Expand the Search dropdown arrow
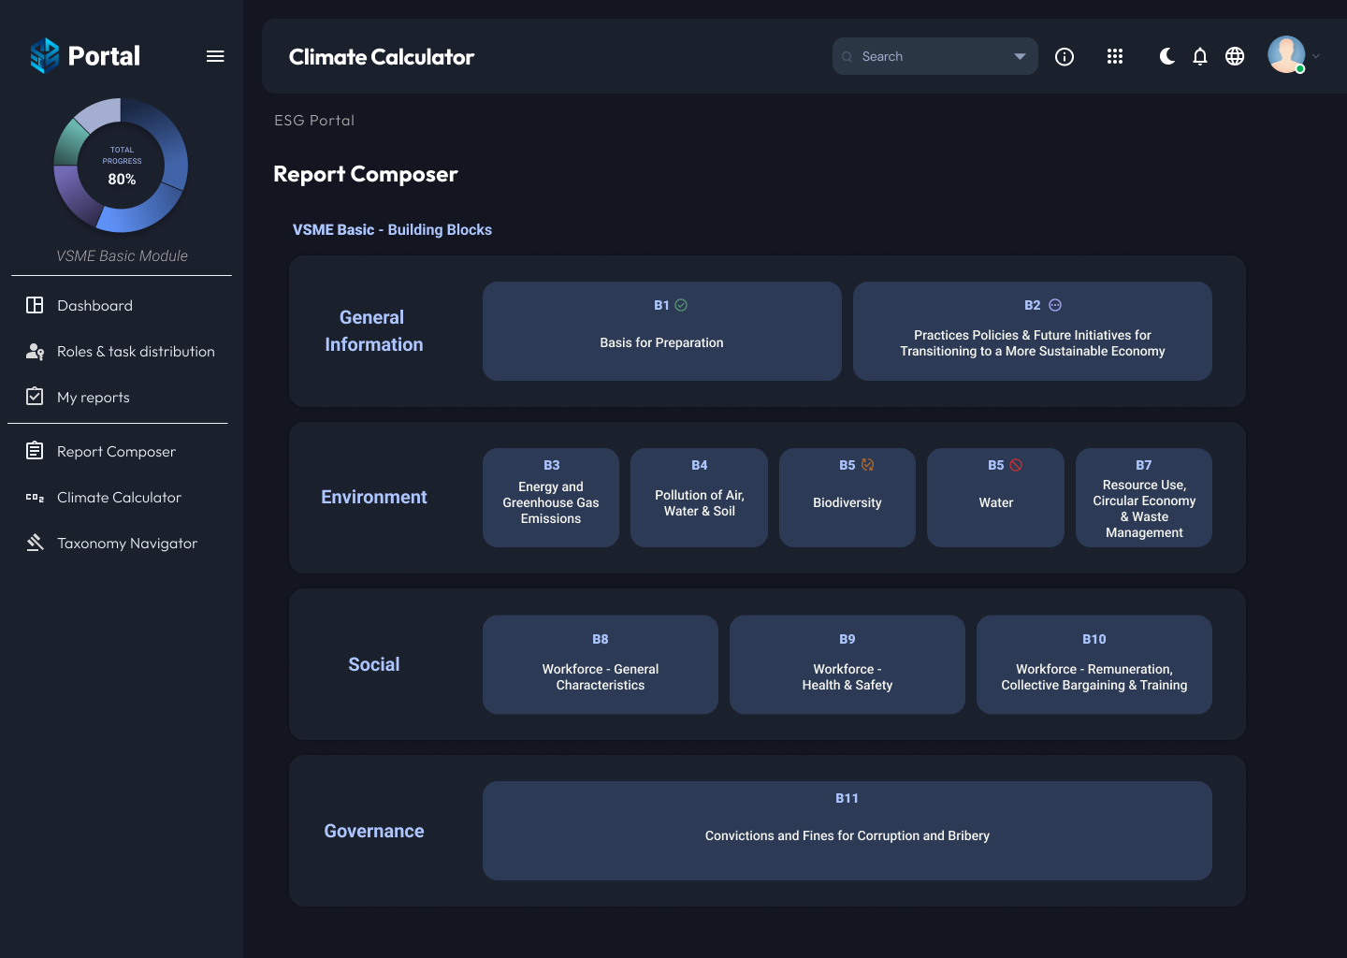Image resolution: width=1347 pixels, height=958 pixels. pos(1020,57)
